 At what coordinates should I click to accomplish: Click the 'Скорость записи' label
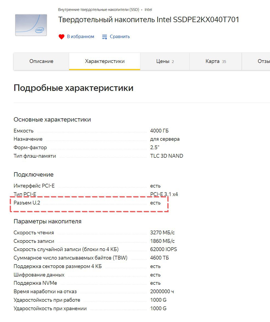tap(34, 241)
